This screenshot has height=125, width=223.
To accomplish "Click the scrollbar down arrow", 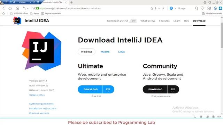I will [x=222, y=113].
